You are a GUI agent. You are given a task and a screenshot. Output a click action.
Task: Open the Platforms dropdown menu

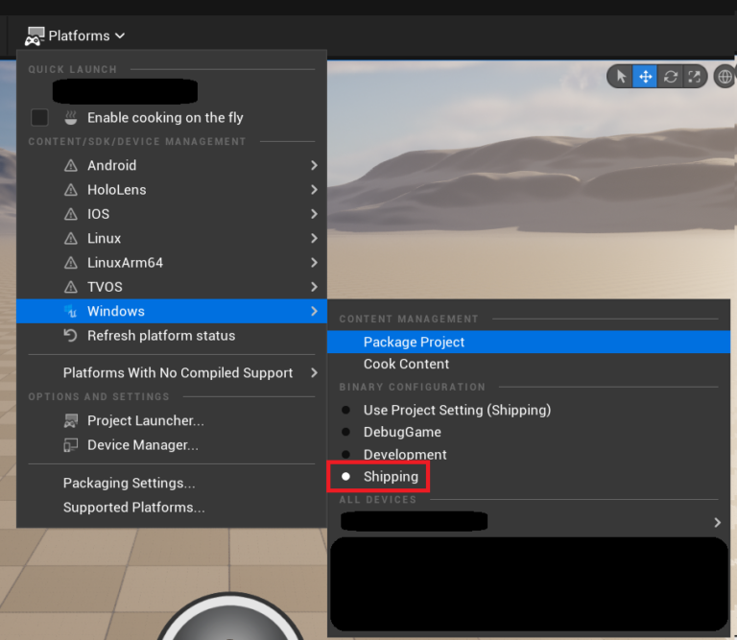(75, 36)
